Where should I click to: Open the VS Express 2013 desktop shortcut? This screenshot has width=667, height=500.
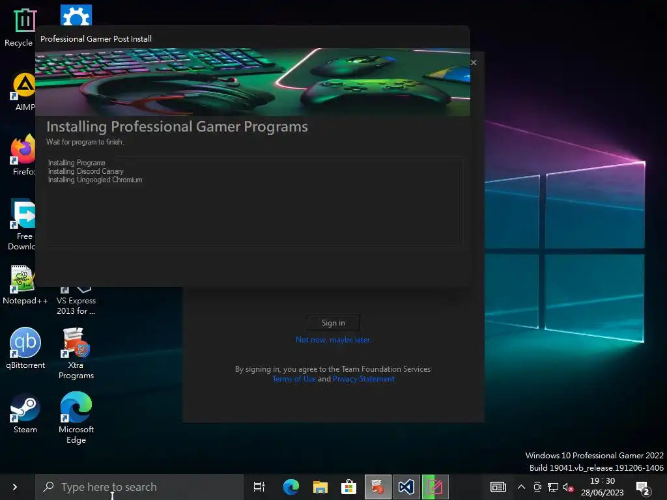tap(76, 301)
